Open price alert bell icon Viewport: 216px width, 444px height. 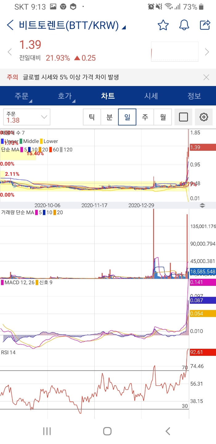184,25
